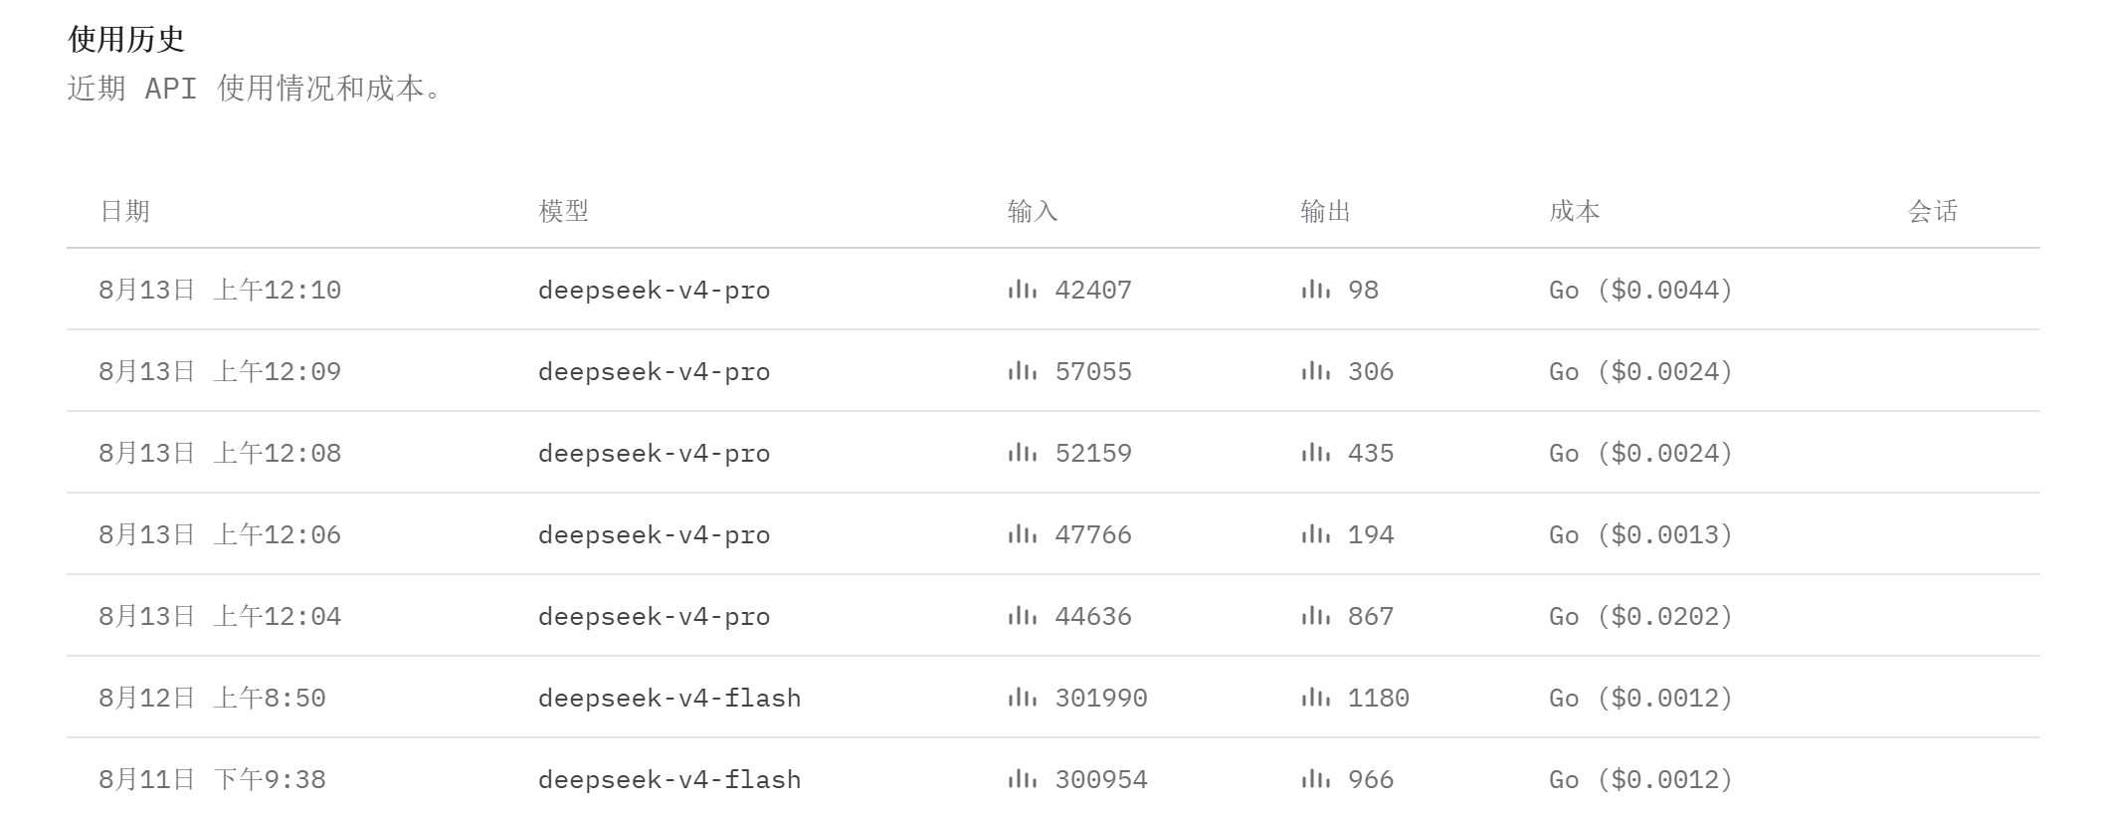Click input token icon beside 42407
Viewport: 2104px width, 815px height.
(1022, 290)
